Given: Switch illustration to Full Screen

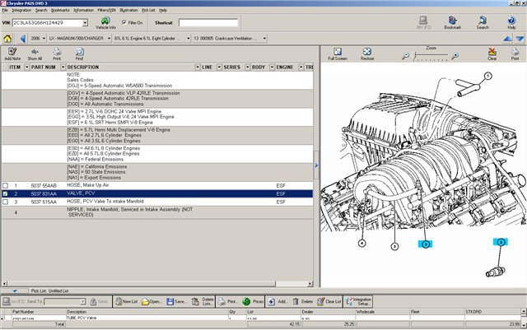Looking at the screenshot, I should pos(338,53).
